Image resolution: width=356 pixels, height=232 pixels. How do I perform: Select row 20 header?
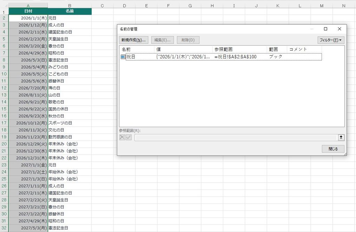click(x=4, y=144)
